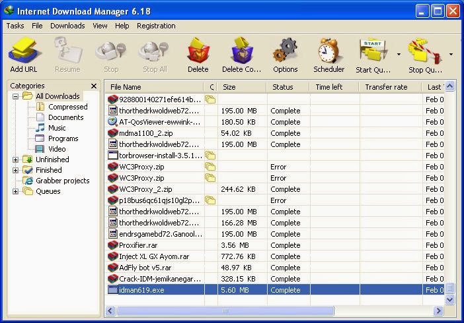Sort by the Status column header
Viewport: 464px width, 323px height.
tap(288, 87)
